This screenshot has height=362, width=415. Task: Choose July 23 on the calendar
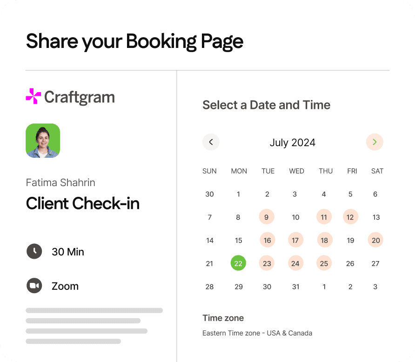tap(267, 263)
